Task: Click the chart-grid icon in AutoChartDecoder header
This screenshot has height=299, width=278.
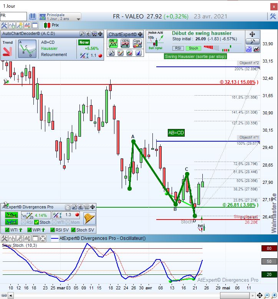Action: 94,34
